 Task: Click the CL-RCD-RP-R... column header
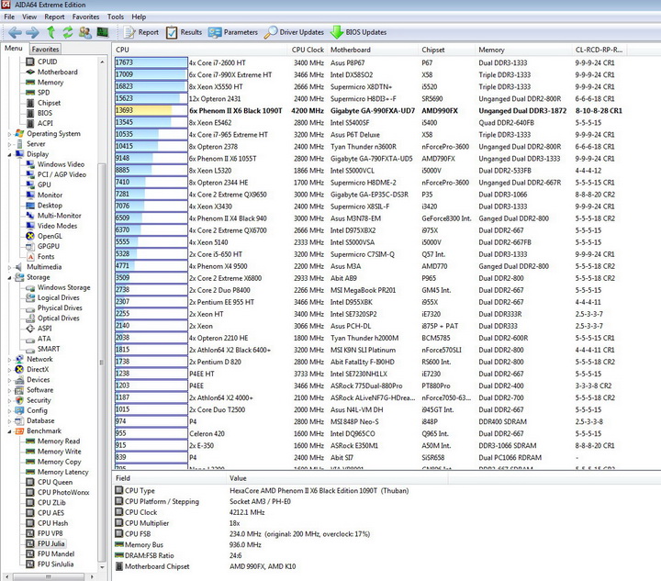[599, 50]
